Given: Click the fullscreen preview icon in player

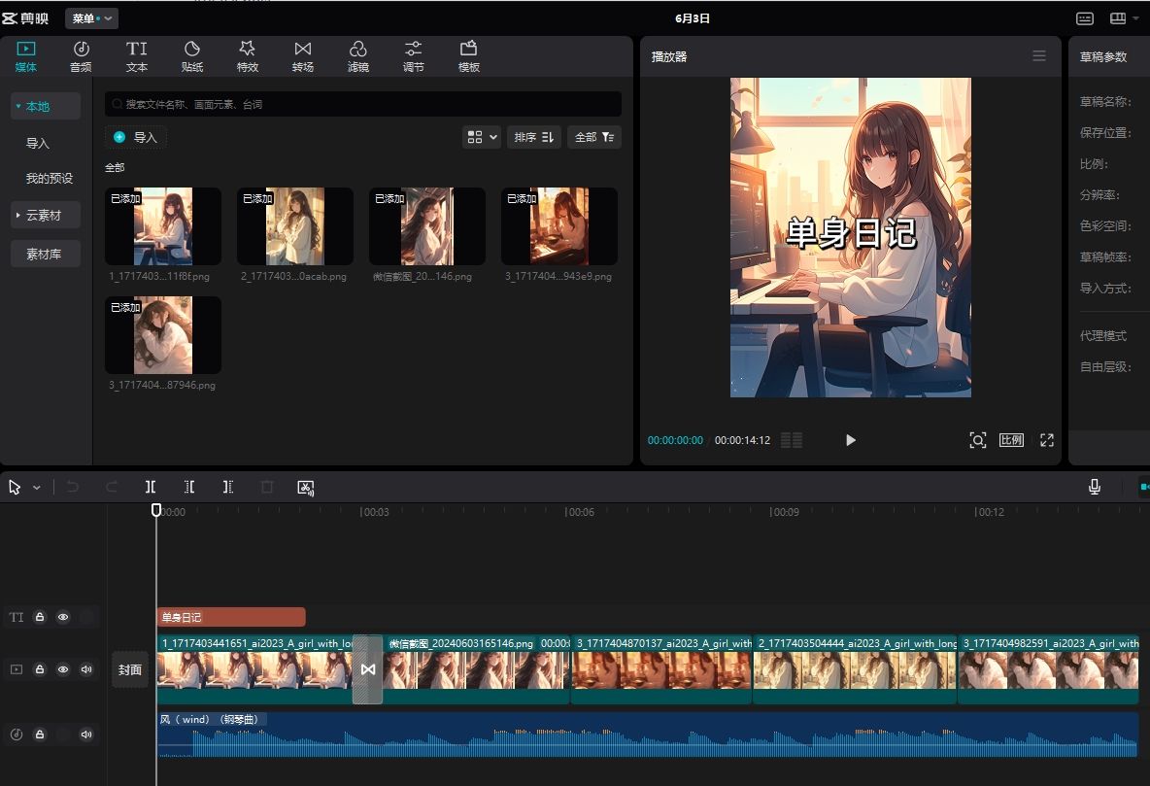Looking at the screenshot, I should 1046,440.
